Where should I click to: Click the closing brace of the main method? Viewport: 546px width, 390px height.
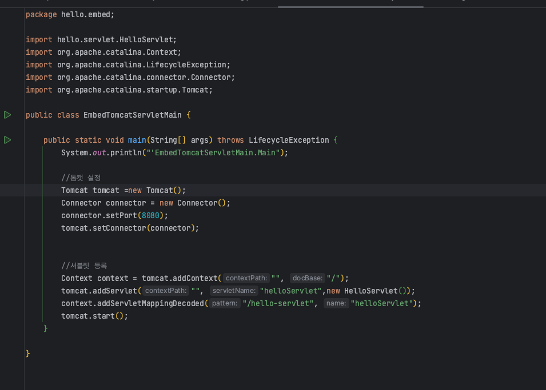click(45, 328)
